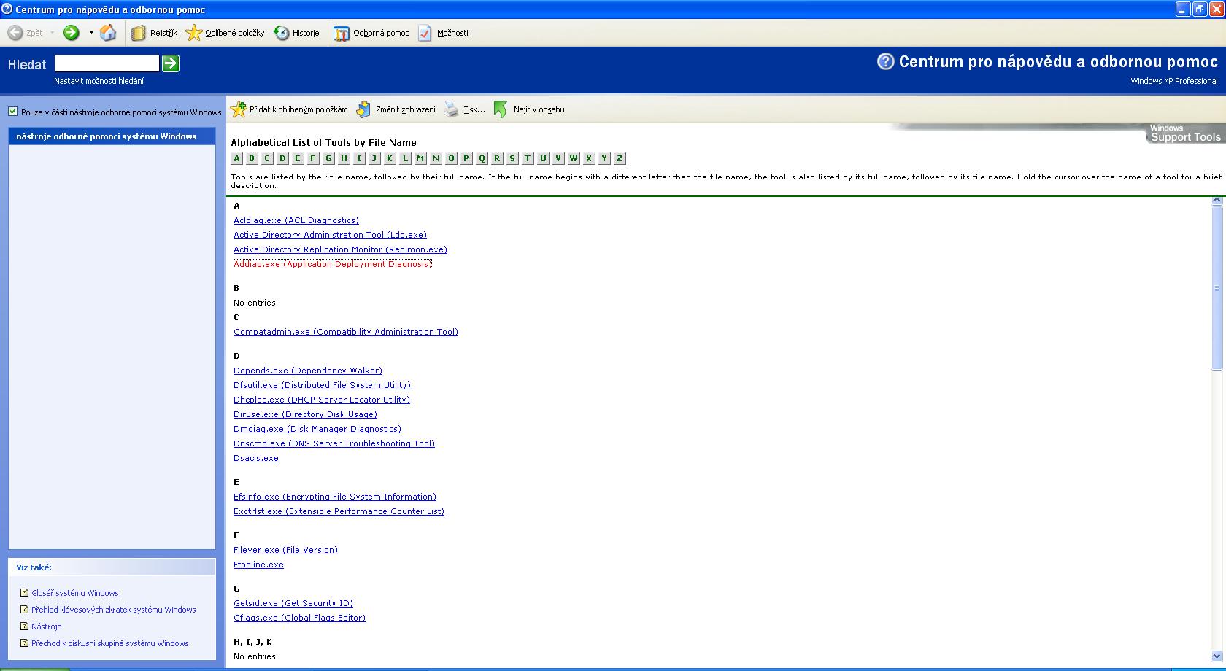This screenshot has width=1226, height=671.
Task: Jump to letter A index button
Action: [236, 158]
